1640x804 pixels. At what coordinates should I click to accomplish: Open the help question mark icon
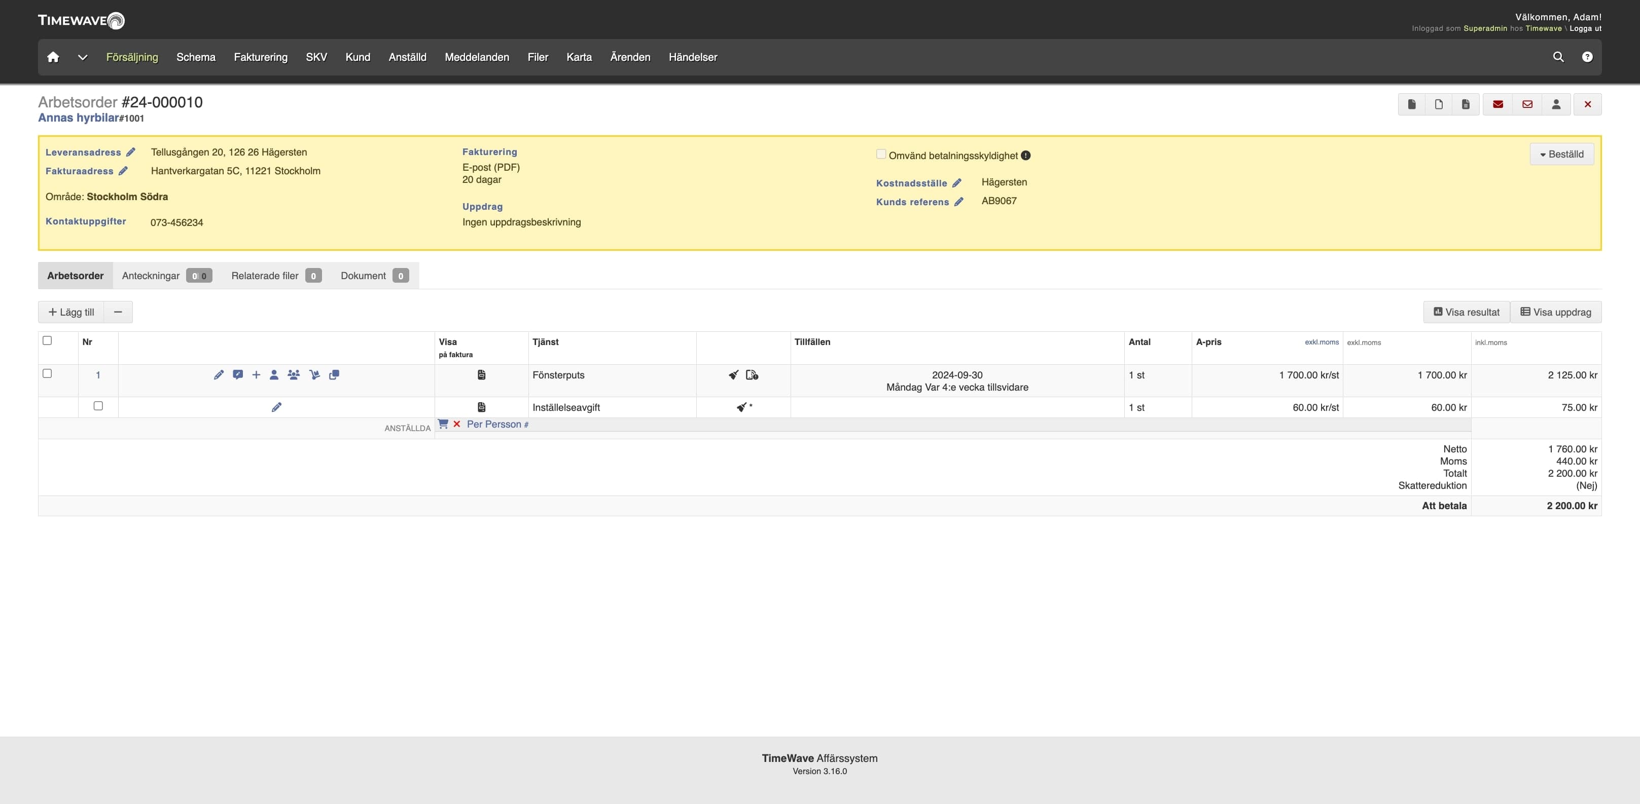pos(1587,57)
